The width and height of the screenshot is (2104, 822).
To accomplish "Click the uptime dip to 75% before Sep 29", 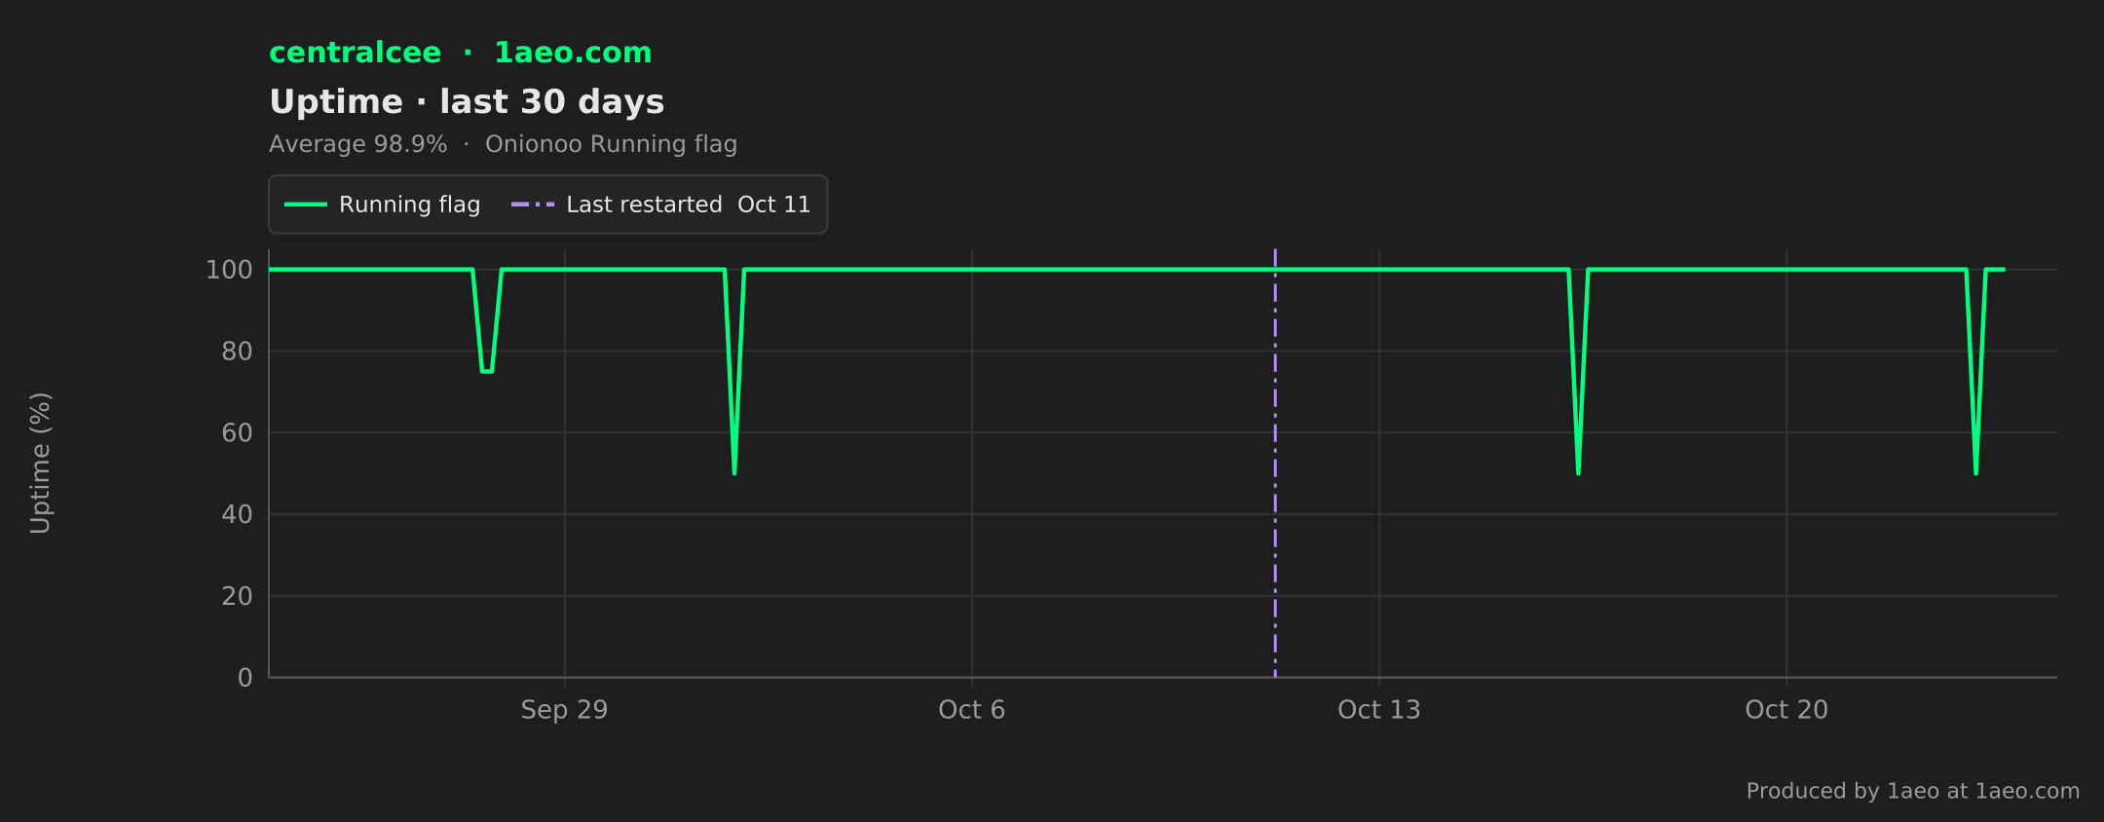I will click(x=487, y=370).
